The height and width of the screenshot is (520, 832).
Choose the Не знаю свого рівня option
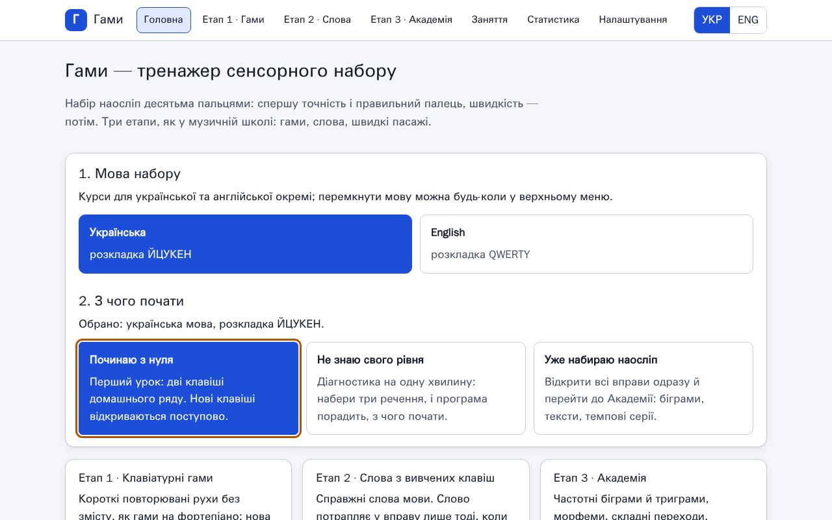416,388
